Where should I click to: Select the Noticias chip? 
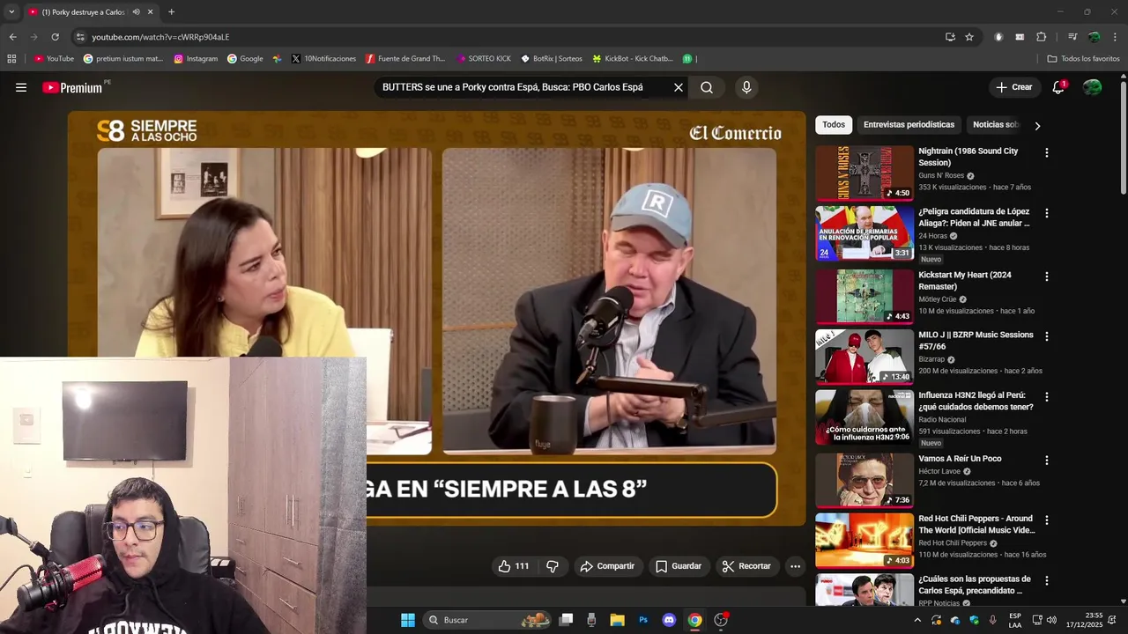point(995,125)
